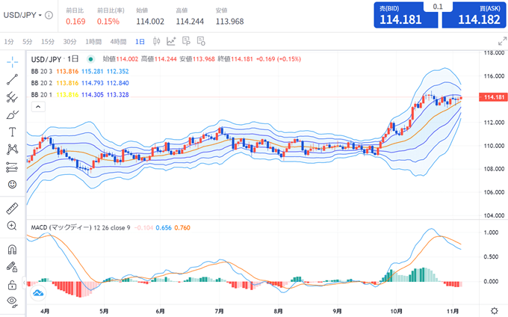Expand chart to fullscreen
This screenshot has width=508, height=317.
(502, 41)
